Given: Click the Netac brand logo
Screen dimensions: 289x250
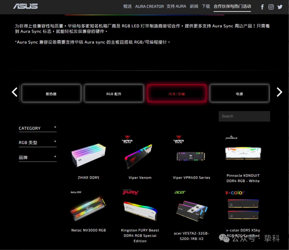Looking at the screenshot, I should [x=76, y=192].
